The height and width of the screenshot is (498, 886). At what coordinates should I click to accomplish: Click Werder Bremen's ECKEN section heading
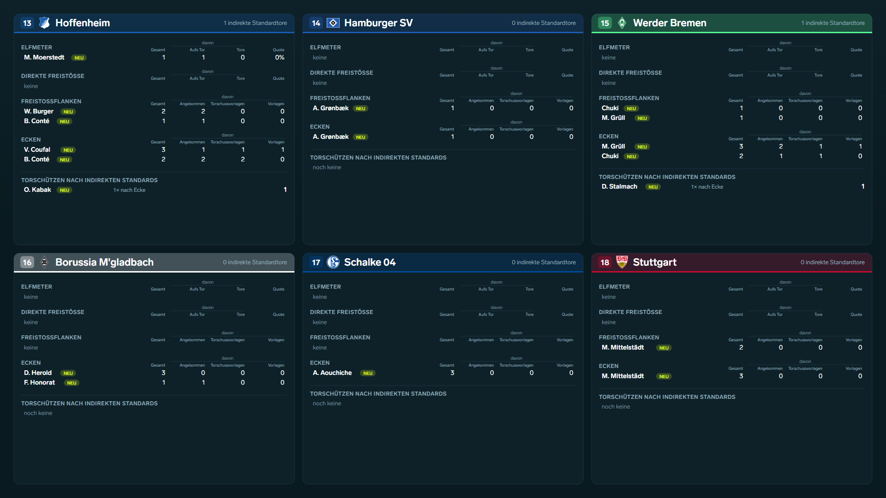[x=609, y=136]
